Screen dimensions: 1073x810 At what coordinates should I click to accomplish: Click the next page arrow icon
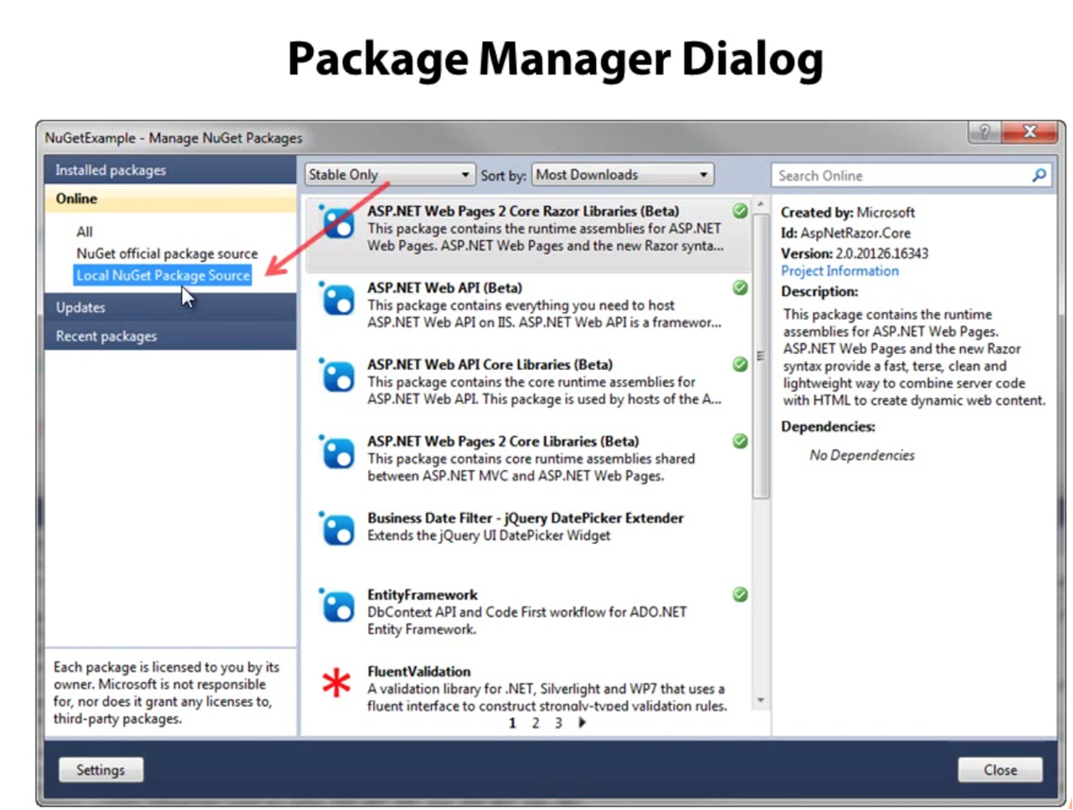(x=583, y=723)
